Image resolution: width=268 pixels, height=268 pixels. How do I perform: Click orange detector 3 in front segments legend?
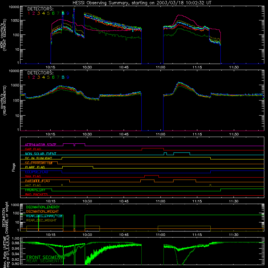[39, 13]
